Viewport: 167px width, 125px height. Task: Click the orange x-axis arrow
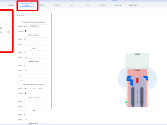[137, 95]
